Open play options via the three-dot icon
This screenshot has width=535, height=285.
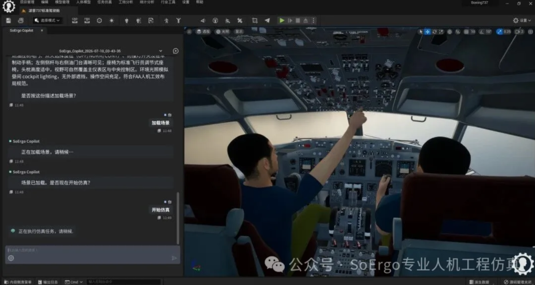pyautogui.click(x=313, y=20)
